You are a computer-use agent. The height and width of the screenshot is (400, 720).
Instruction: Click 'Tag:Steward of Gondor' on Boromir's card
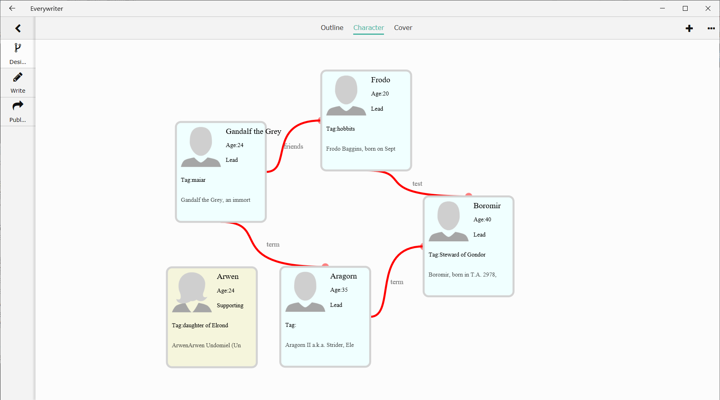[457, 255]
